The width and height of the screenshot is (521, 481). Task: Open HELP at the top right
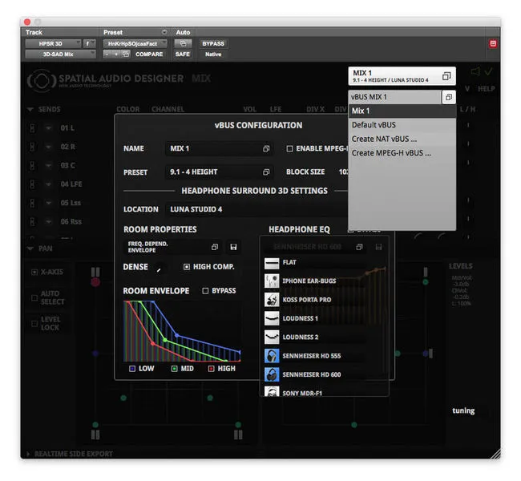tap(486, 89)
